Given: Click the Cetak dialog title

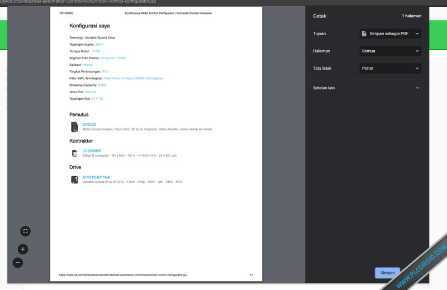Looking at the screenshot, I should (320, 16).
